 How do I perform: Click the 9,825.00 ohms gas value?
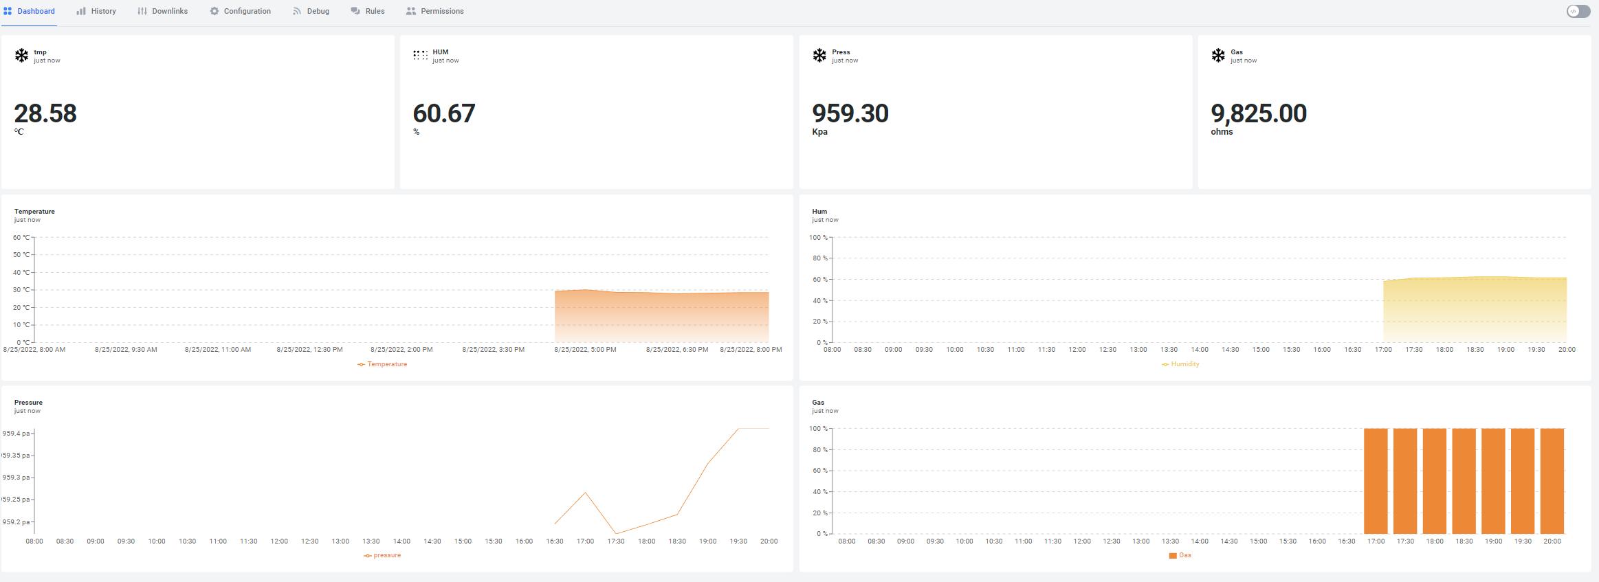click(x=1259, y=113)
